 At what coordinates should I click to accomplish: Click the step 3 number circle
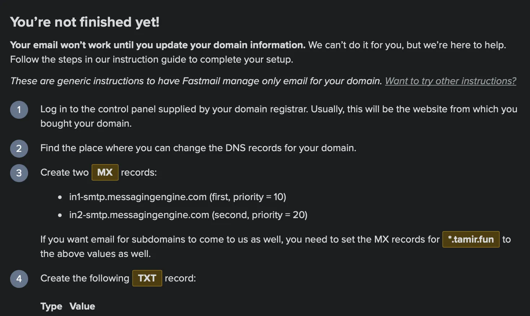click(x=19, y=173)
